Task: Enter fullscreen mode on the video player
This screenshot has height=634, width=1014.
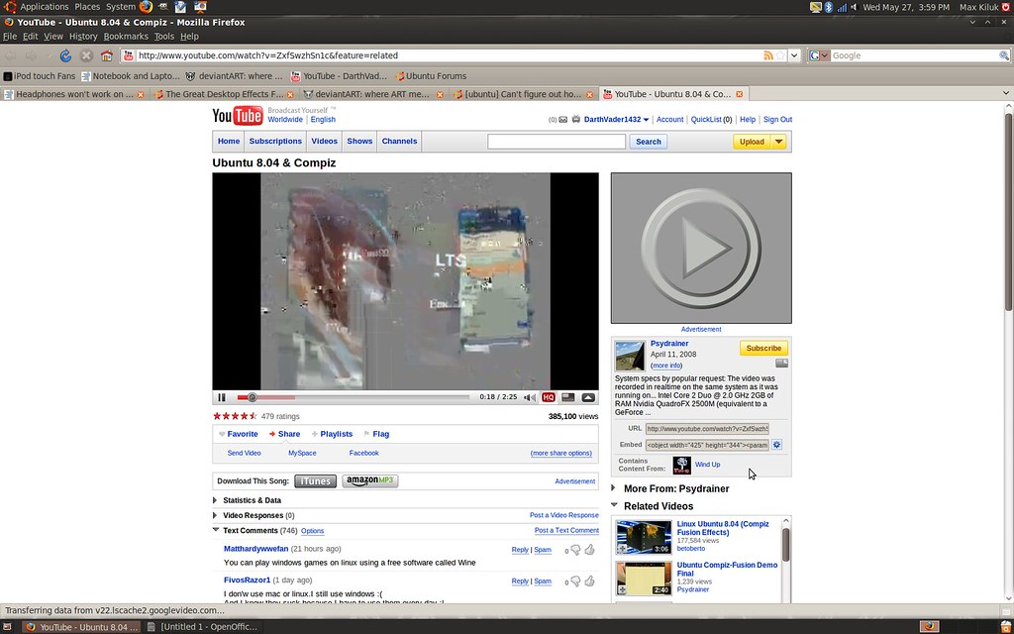Action: pos(588,397)
